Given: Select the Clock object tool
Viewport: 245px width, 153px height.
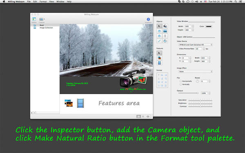Looking at the screenshot, I should pos(165,41).
